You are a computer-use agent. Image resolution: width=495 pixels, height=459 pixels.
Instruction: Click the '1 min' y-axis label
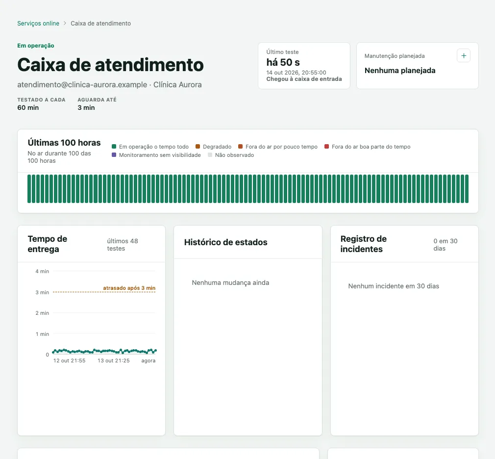tap(42, 334)
